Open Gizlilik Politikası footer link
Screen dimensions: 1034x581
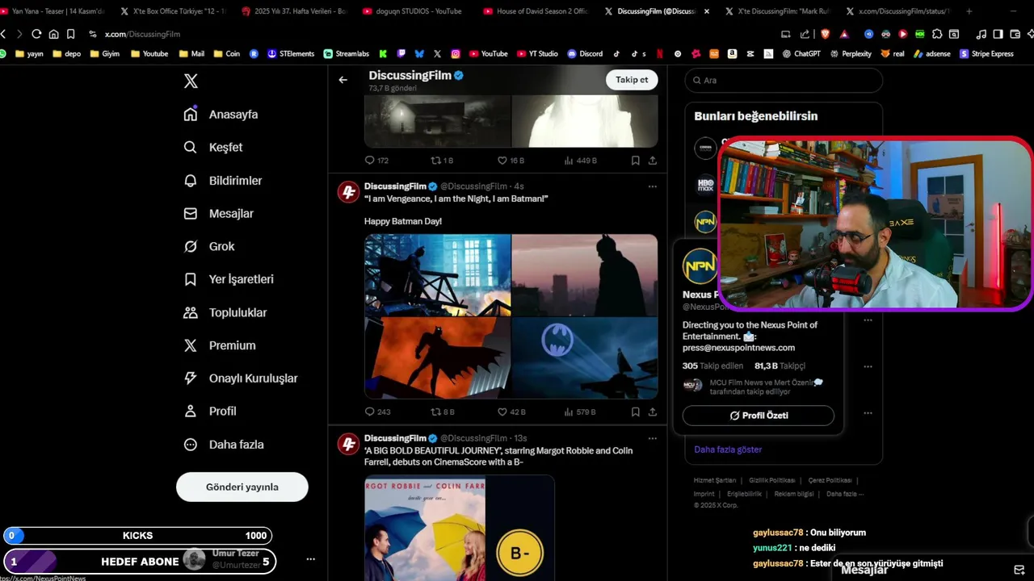[x=772, y=480]
